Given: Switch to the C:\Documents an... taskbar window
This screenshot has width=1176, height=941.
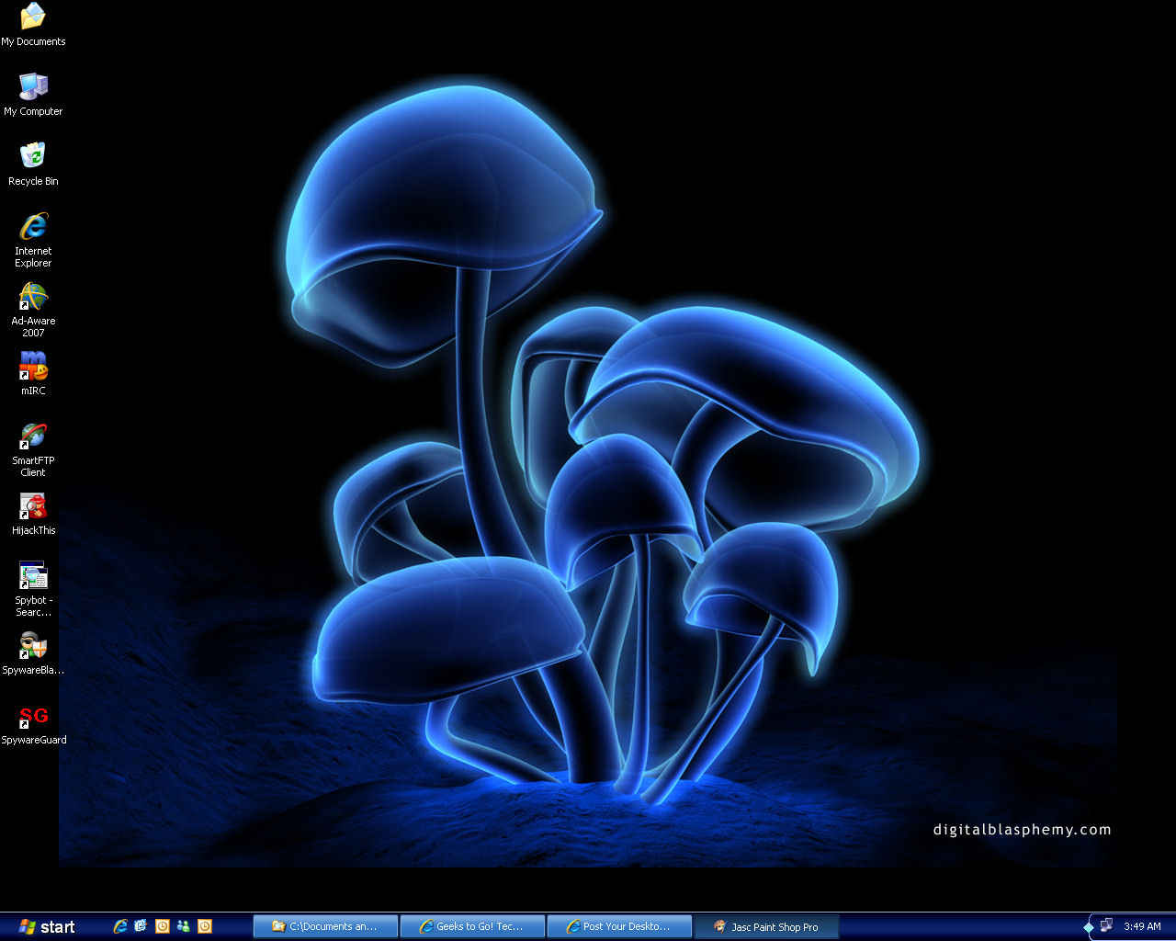Looking at the screenshot, I should (x=325, y=926).
